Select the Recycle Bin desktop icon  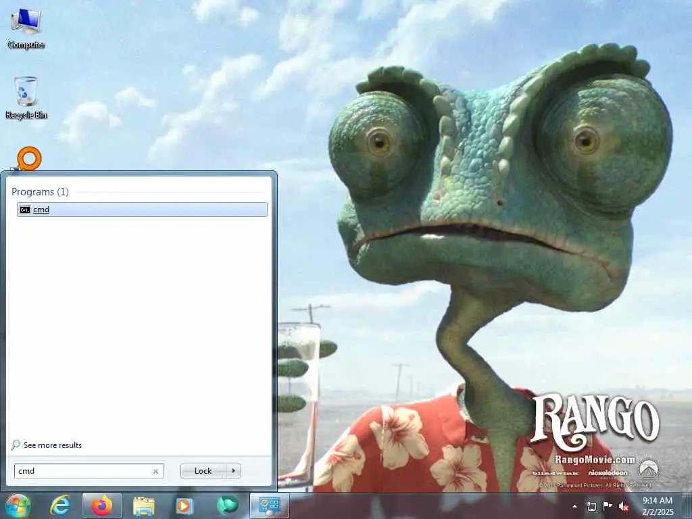coord(26,97)
